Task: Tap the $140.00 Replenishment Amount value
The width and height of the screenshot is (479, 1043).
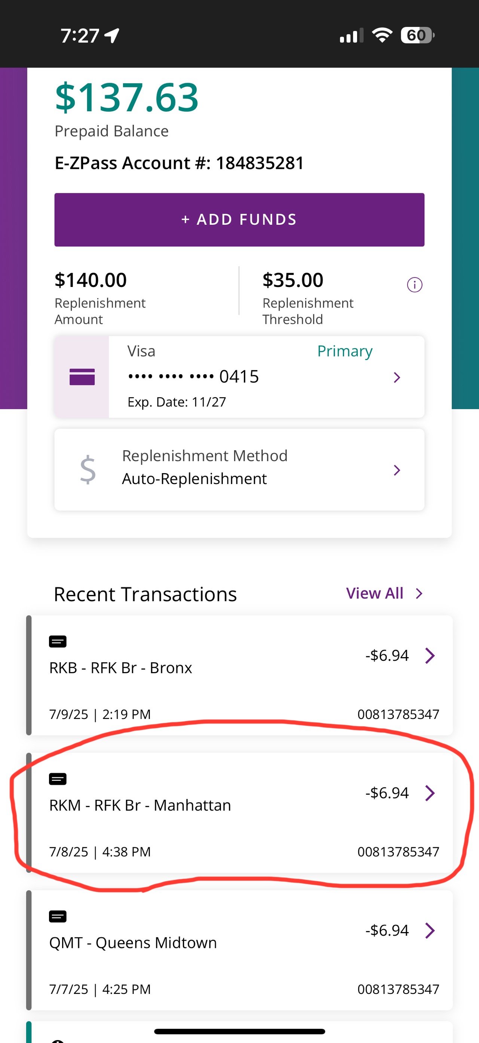Action: point(90,280)
